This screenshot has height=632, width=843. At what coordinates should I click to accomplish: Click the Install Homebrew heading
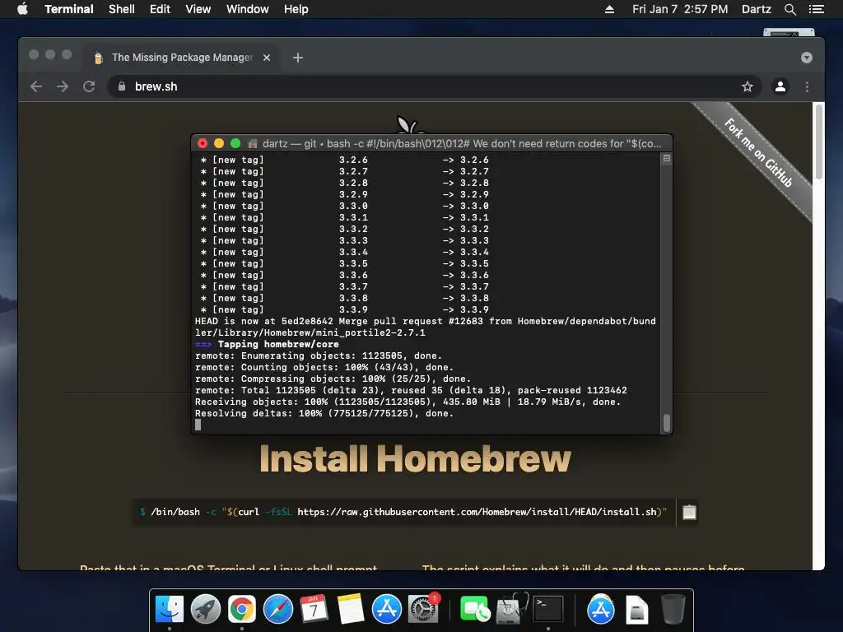pyautogui.click(x=415, y=458)
